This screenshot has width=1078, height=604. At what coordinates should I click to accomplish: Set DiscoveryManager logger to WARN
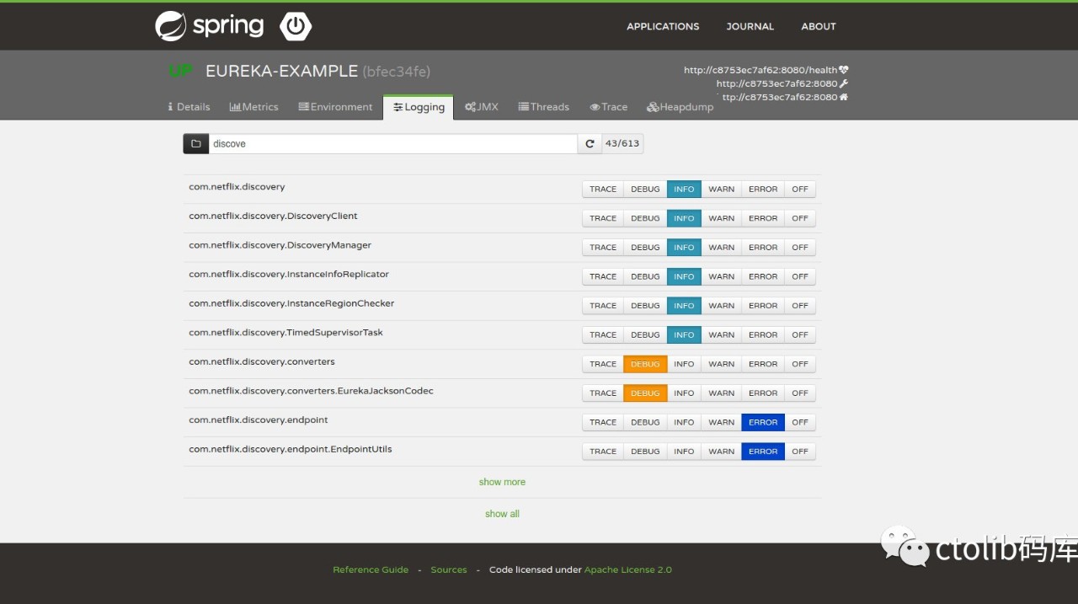click(x=721, y=248)
